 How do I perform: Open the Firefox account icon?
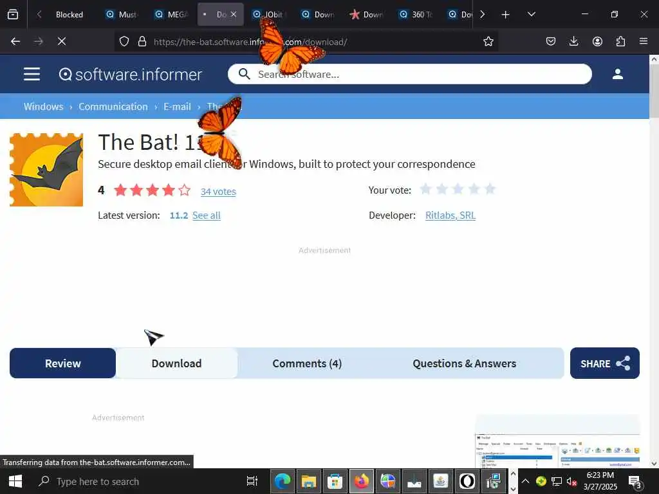tap(597, 41)
